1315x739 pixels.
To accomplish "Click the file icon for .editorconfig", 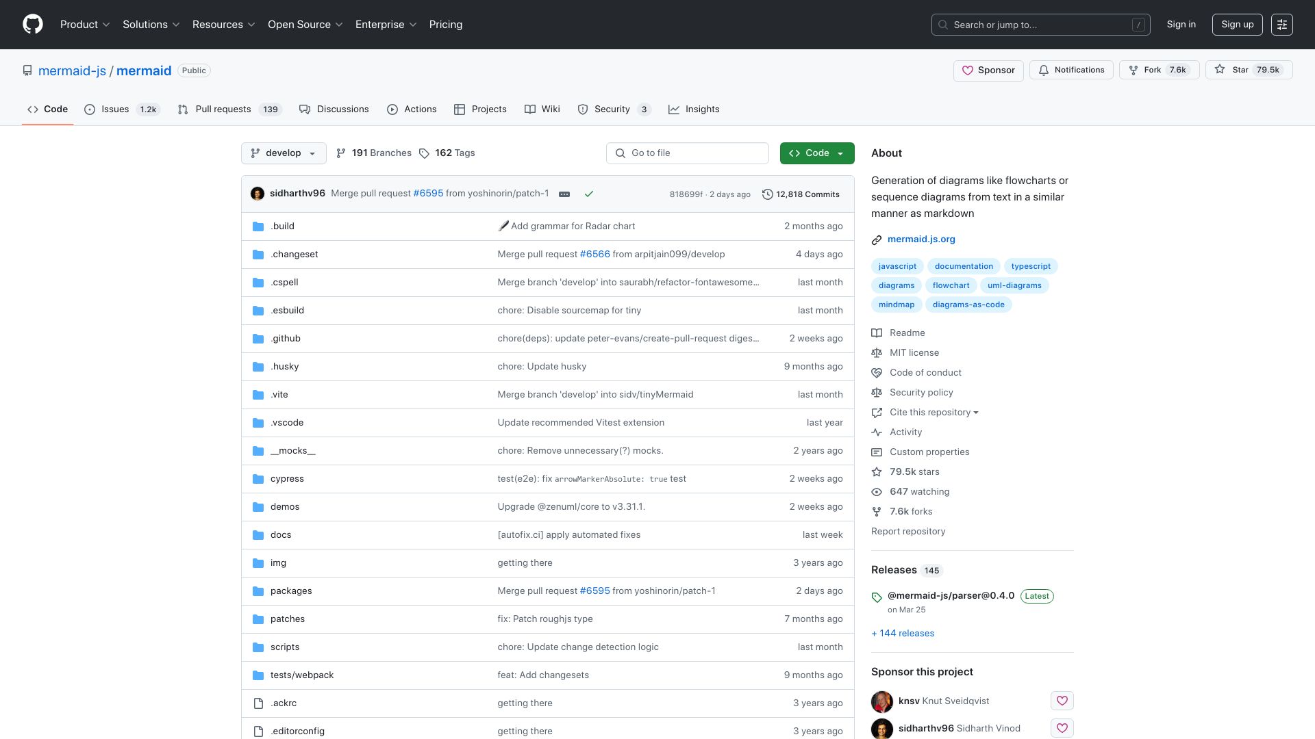I will (x=258, y=731).
